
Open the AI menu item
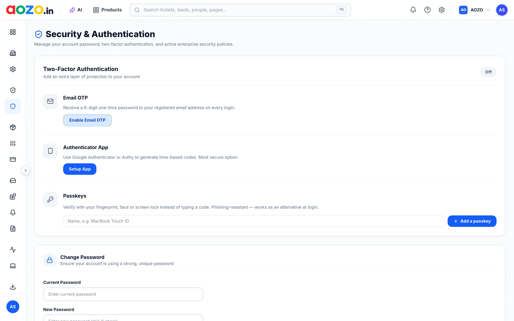(76, 10)
